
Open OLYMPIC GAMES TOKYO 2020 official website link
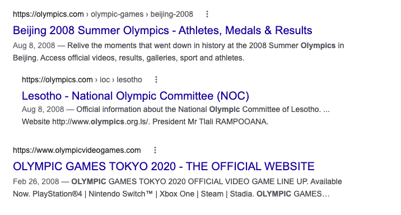coord(164,166)
